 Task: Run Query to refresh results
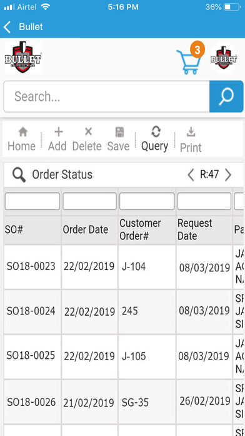(155, 139)
